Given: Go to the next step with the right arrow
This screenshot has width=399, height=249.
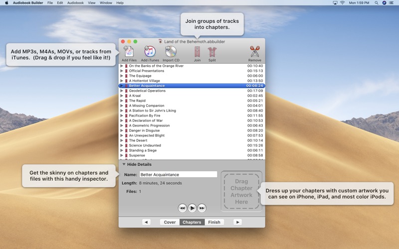Looking at the screenshot, I should coord(238,222).
